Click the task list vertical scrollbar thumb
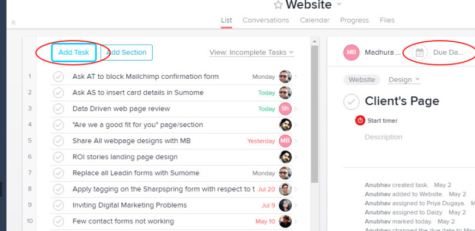Image resolution: width=475 pixels, height=231 pixels. click(x=315, y=114)
